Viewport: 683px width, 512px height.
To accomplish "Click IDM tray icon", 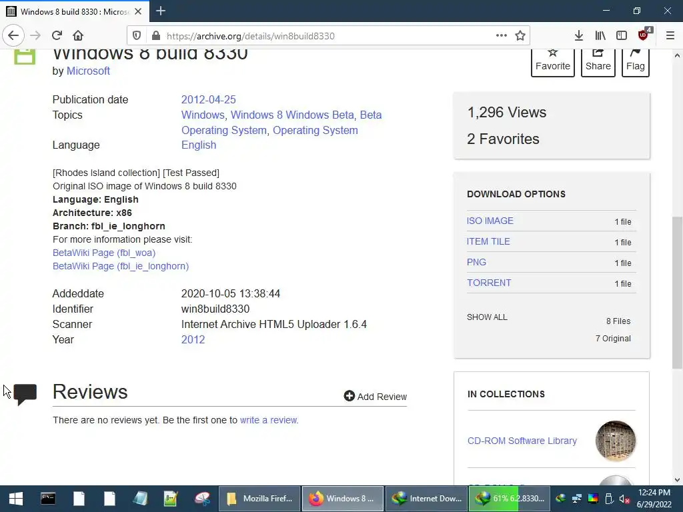I will tap(560, 499).
